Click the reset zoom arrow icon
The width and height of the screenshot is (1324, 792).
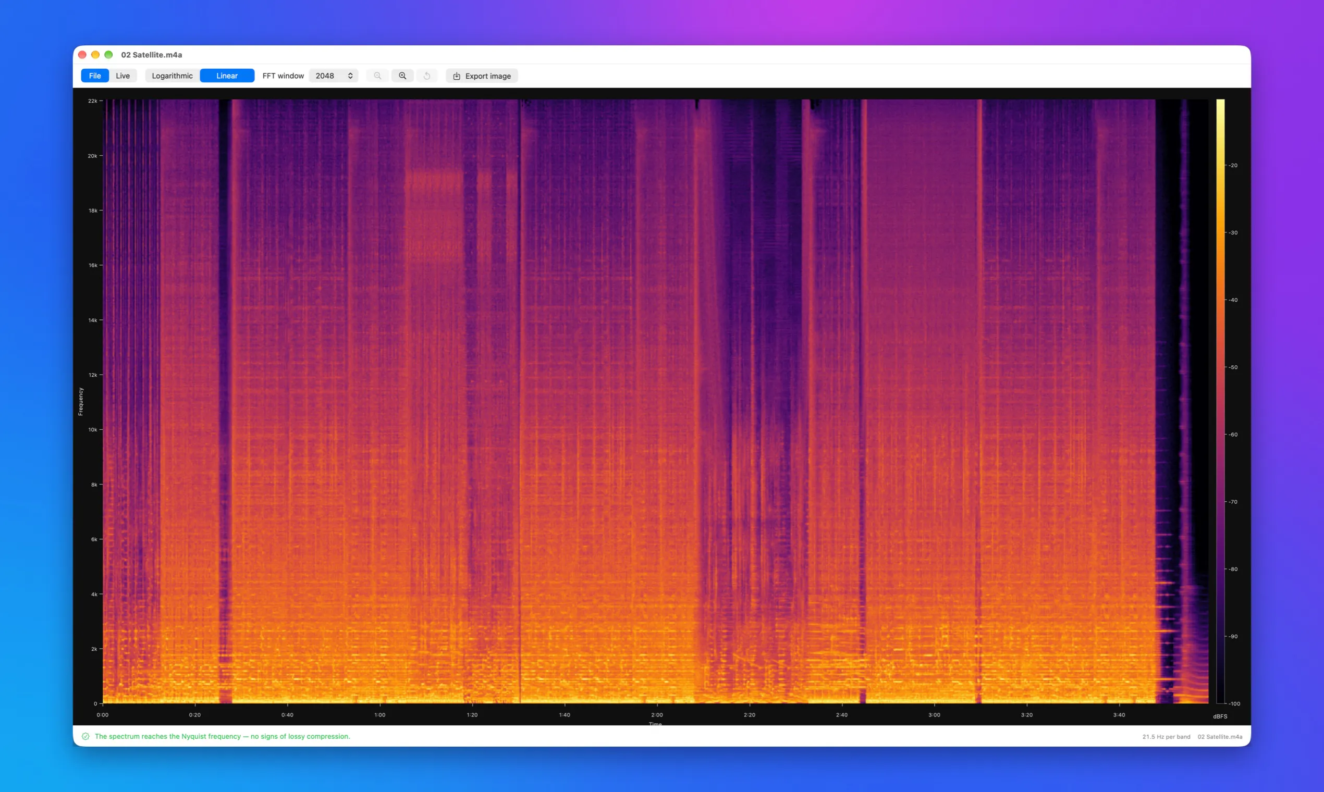(x=427, y=76)
